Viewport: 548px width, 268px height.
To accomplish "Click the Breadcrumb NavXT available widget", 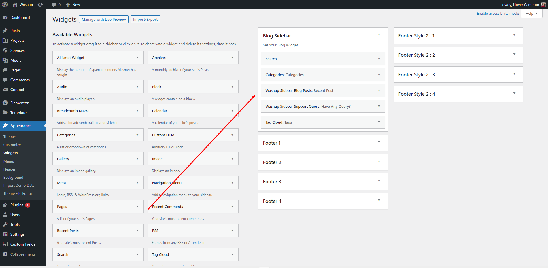I will (x=98, y=111).
